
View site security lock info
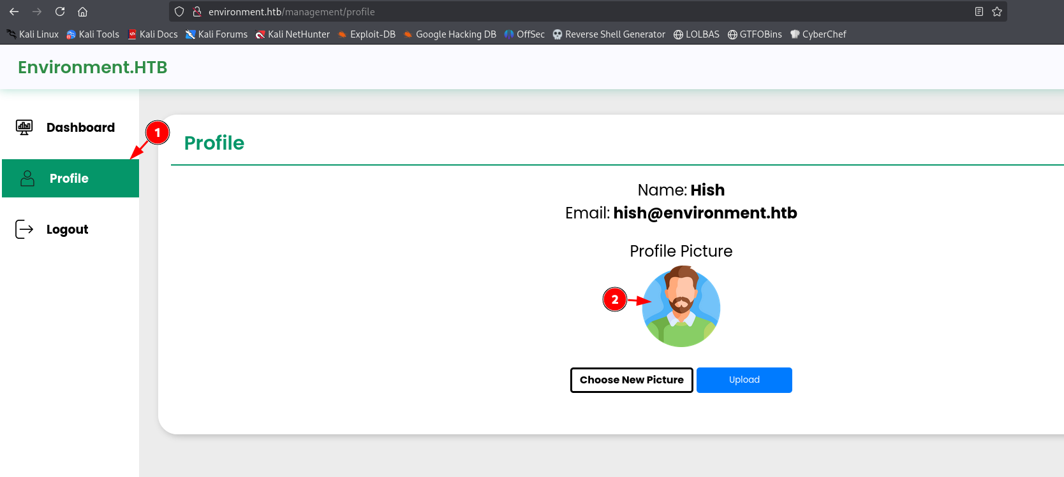[197, 11]
